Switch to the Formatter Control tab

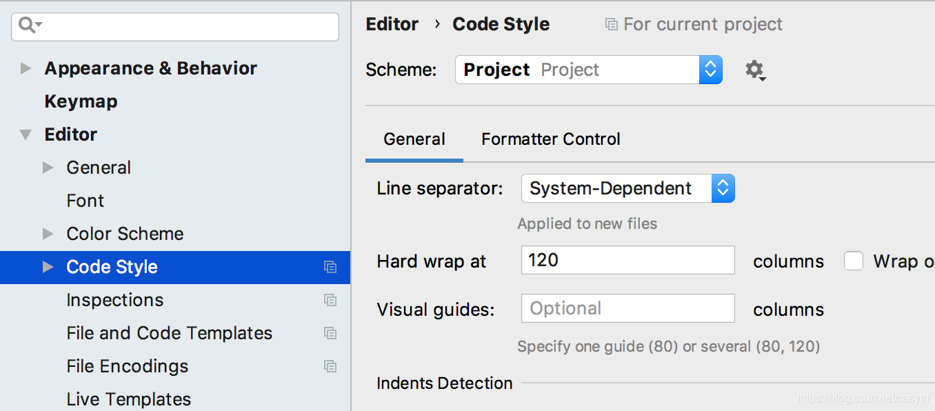click(550, 139)
